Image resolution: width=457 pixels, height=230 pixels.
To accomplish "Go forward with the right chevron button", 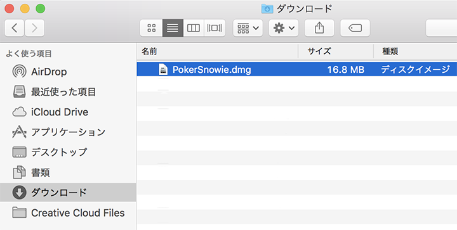I will 34,28.
